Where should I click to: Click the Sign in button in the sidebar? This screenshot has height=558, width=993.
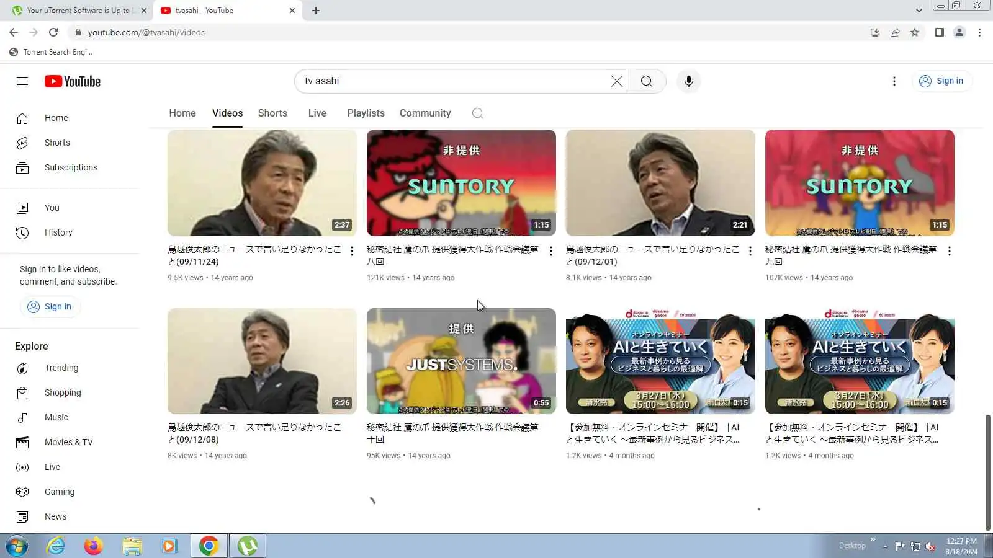click(x=50, y=306)
